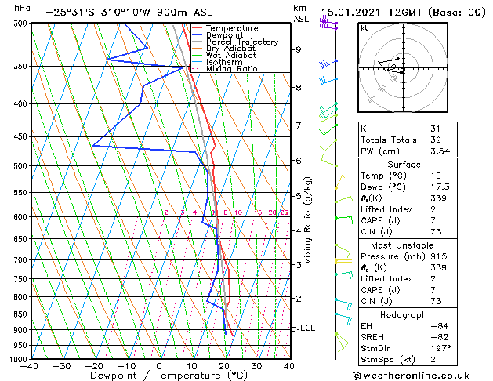Click the pink '10' mixing ratio label
The width and height of the screenshot is (493, 381).
click(x=238, y=212)
